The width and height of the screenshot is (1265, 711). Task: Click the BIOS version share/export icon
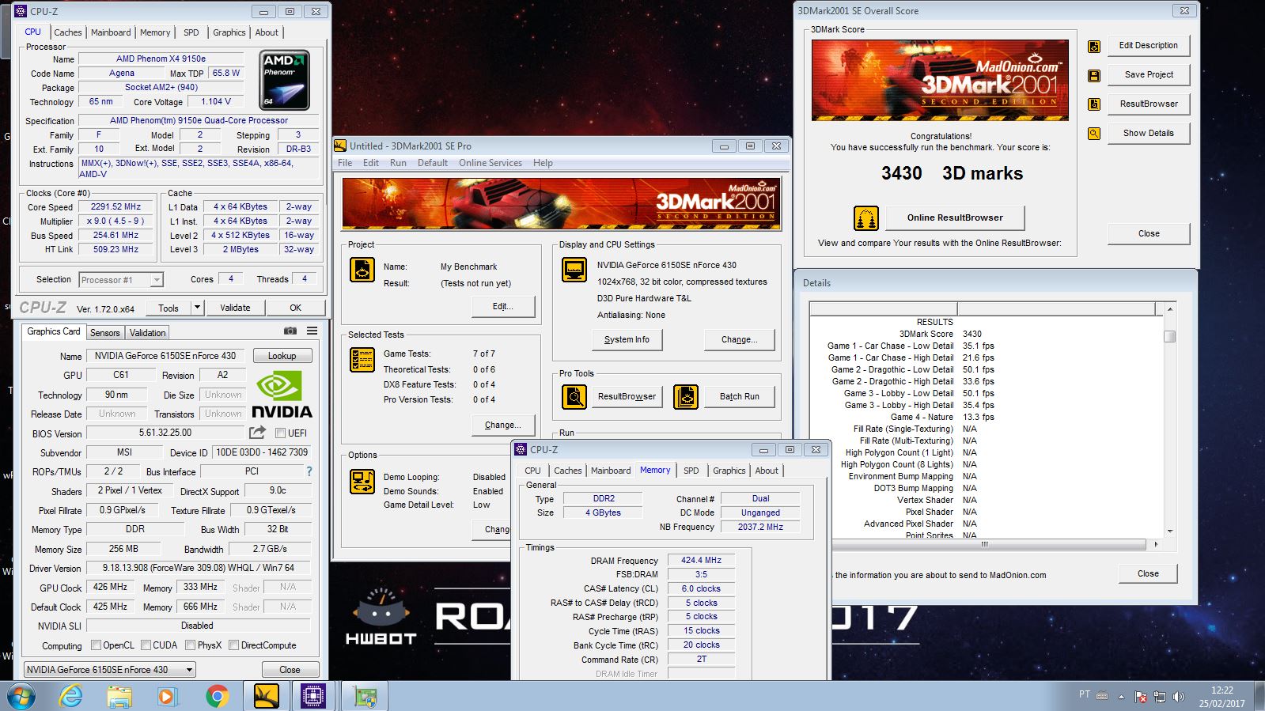[257, 433]
